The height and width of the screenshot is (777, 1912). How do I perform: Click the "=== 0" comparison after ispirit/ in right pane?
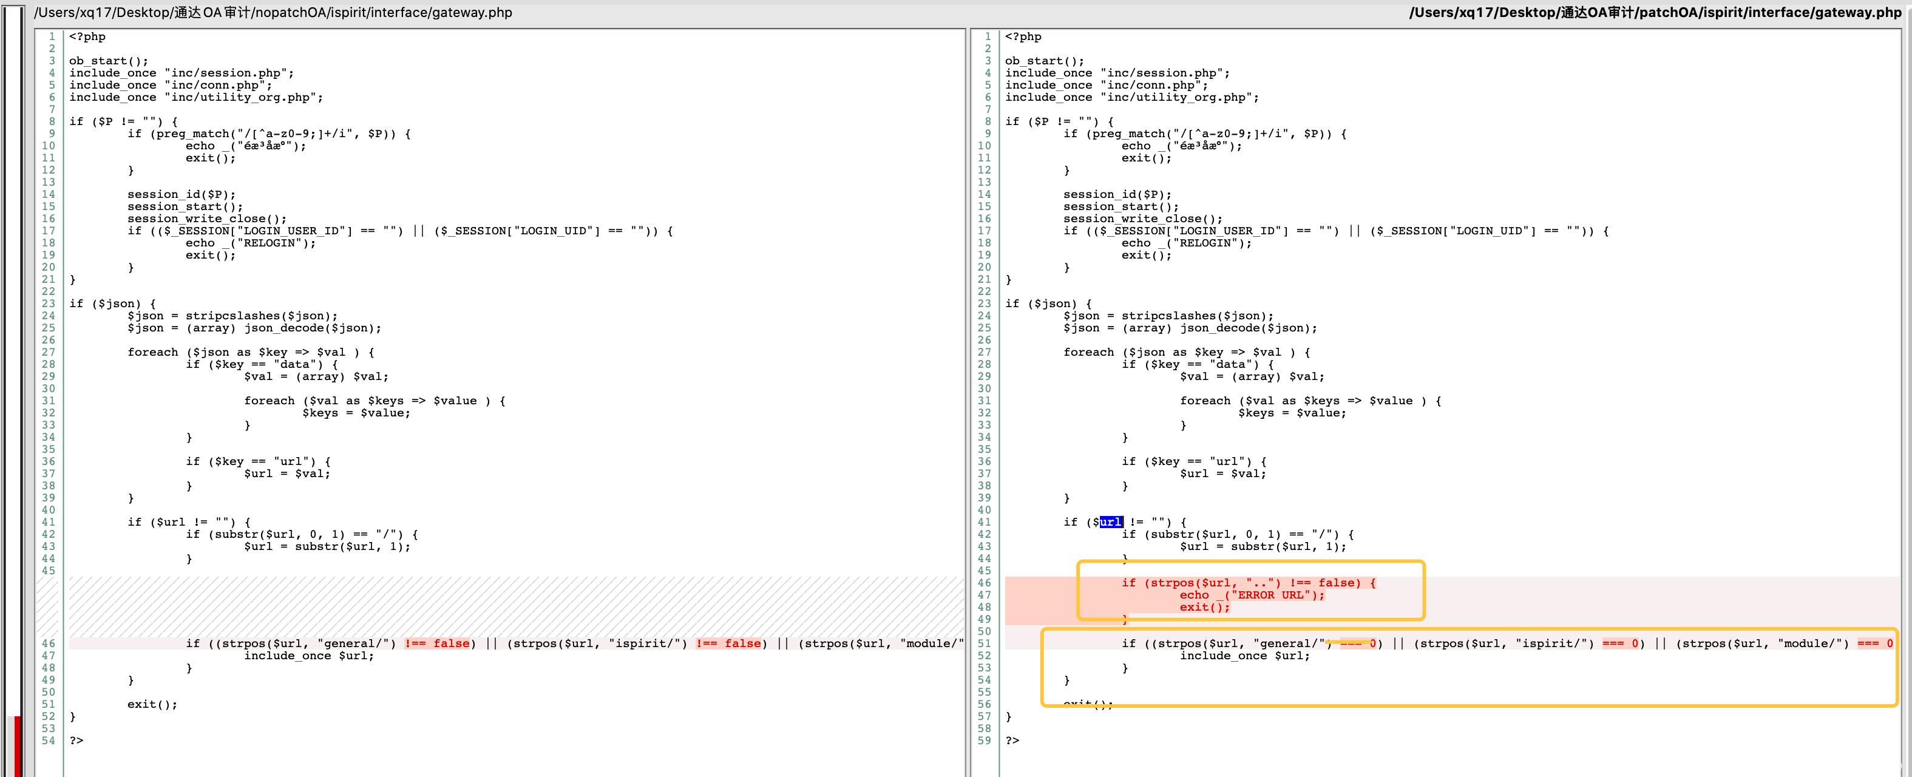click(x=1619, y=643)
